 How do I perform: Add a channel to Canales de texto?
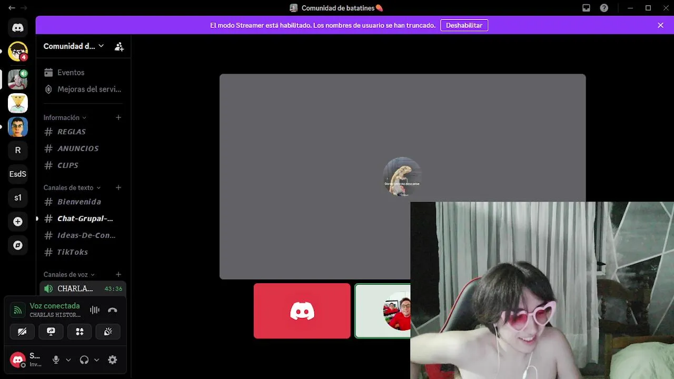[x=118, y=187]
